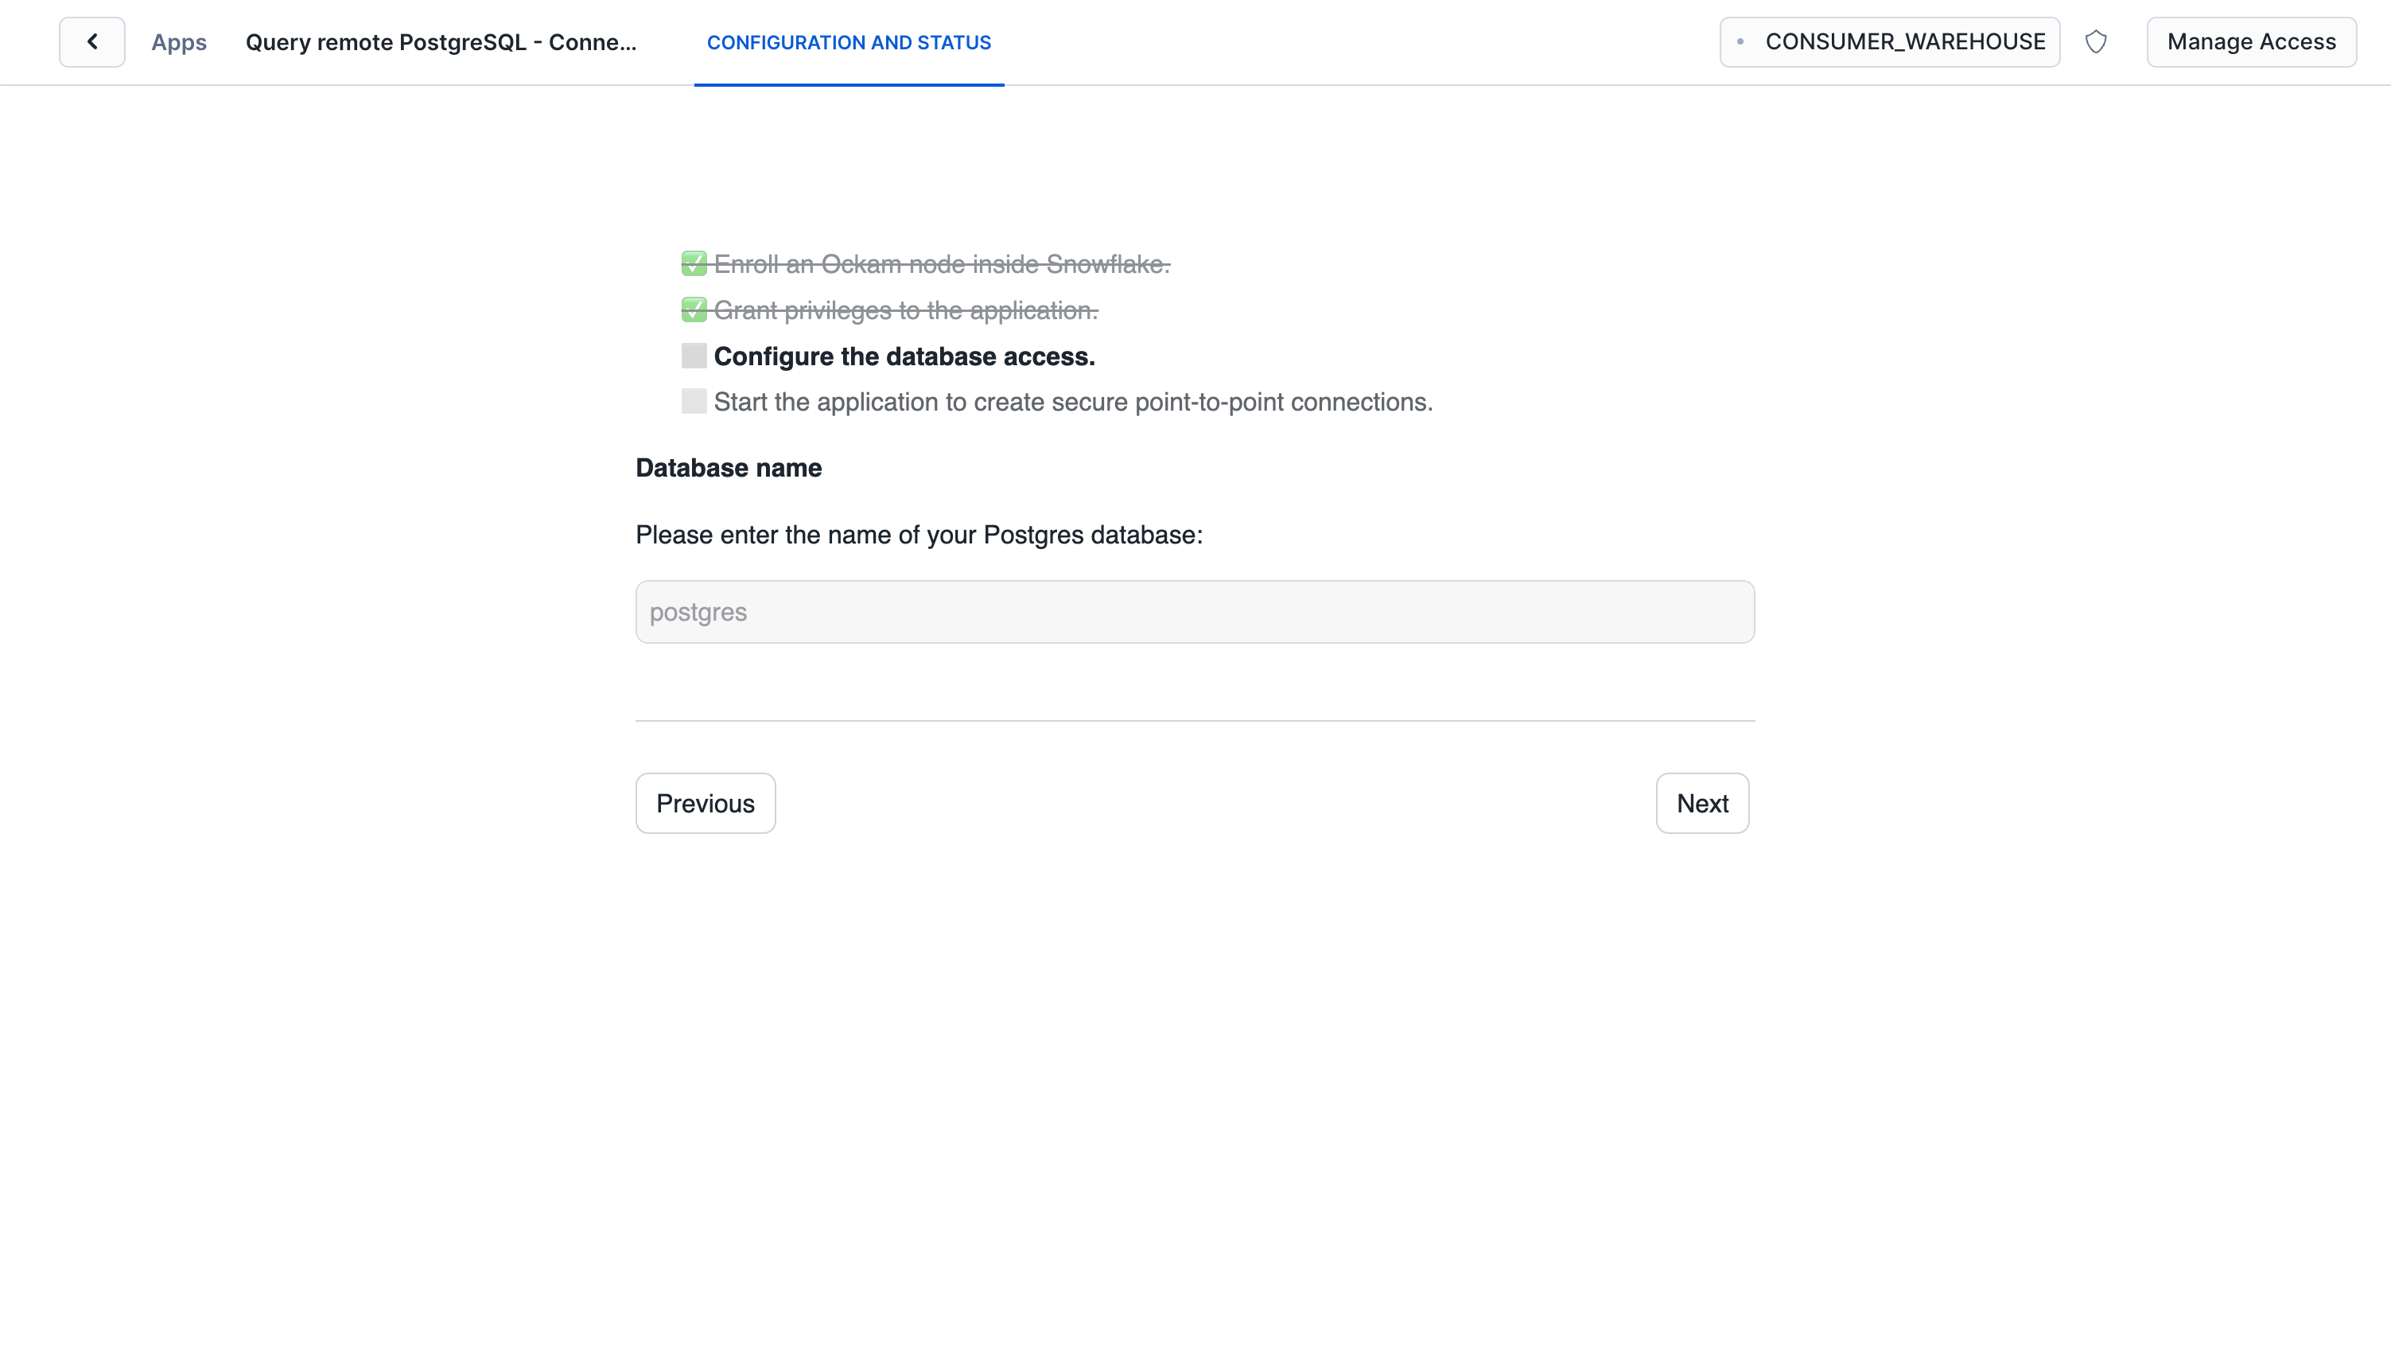The image size is (2391, 1367).
Task: Go to the Previous step
Action: 705,803
